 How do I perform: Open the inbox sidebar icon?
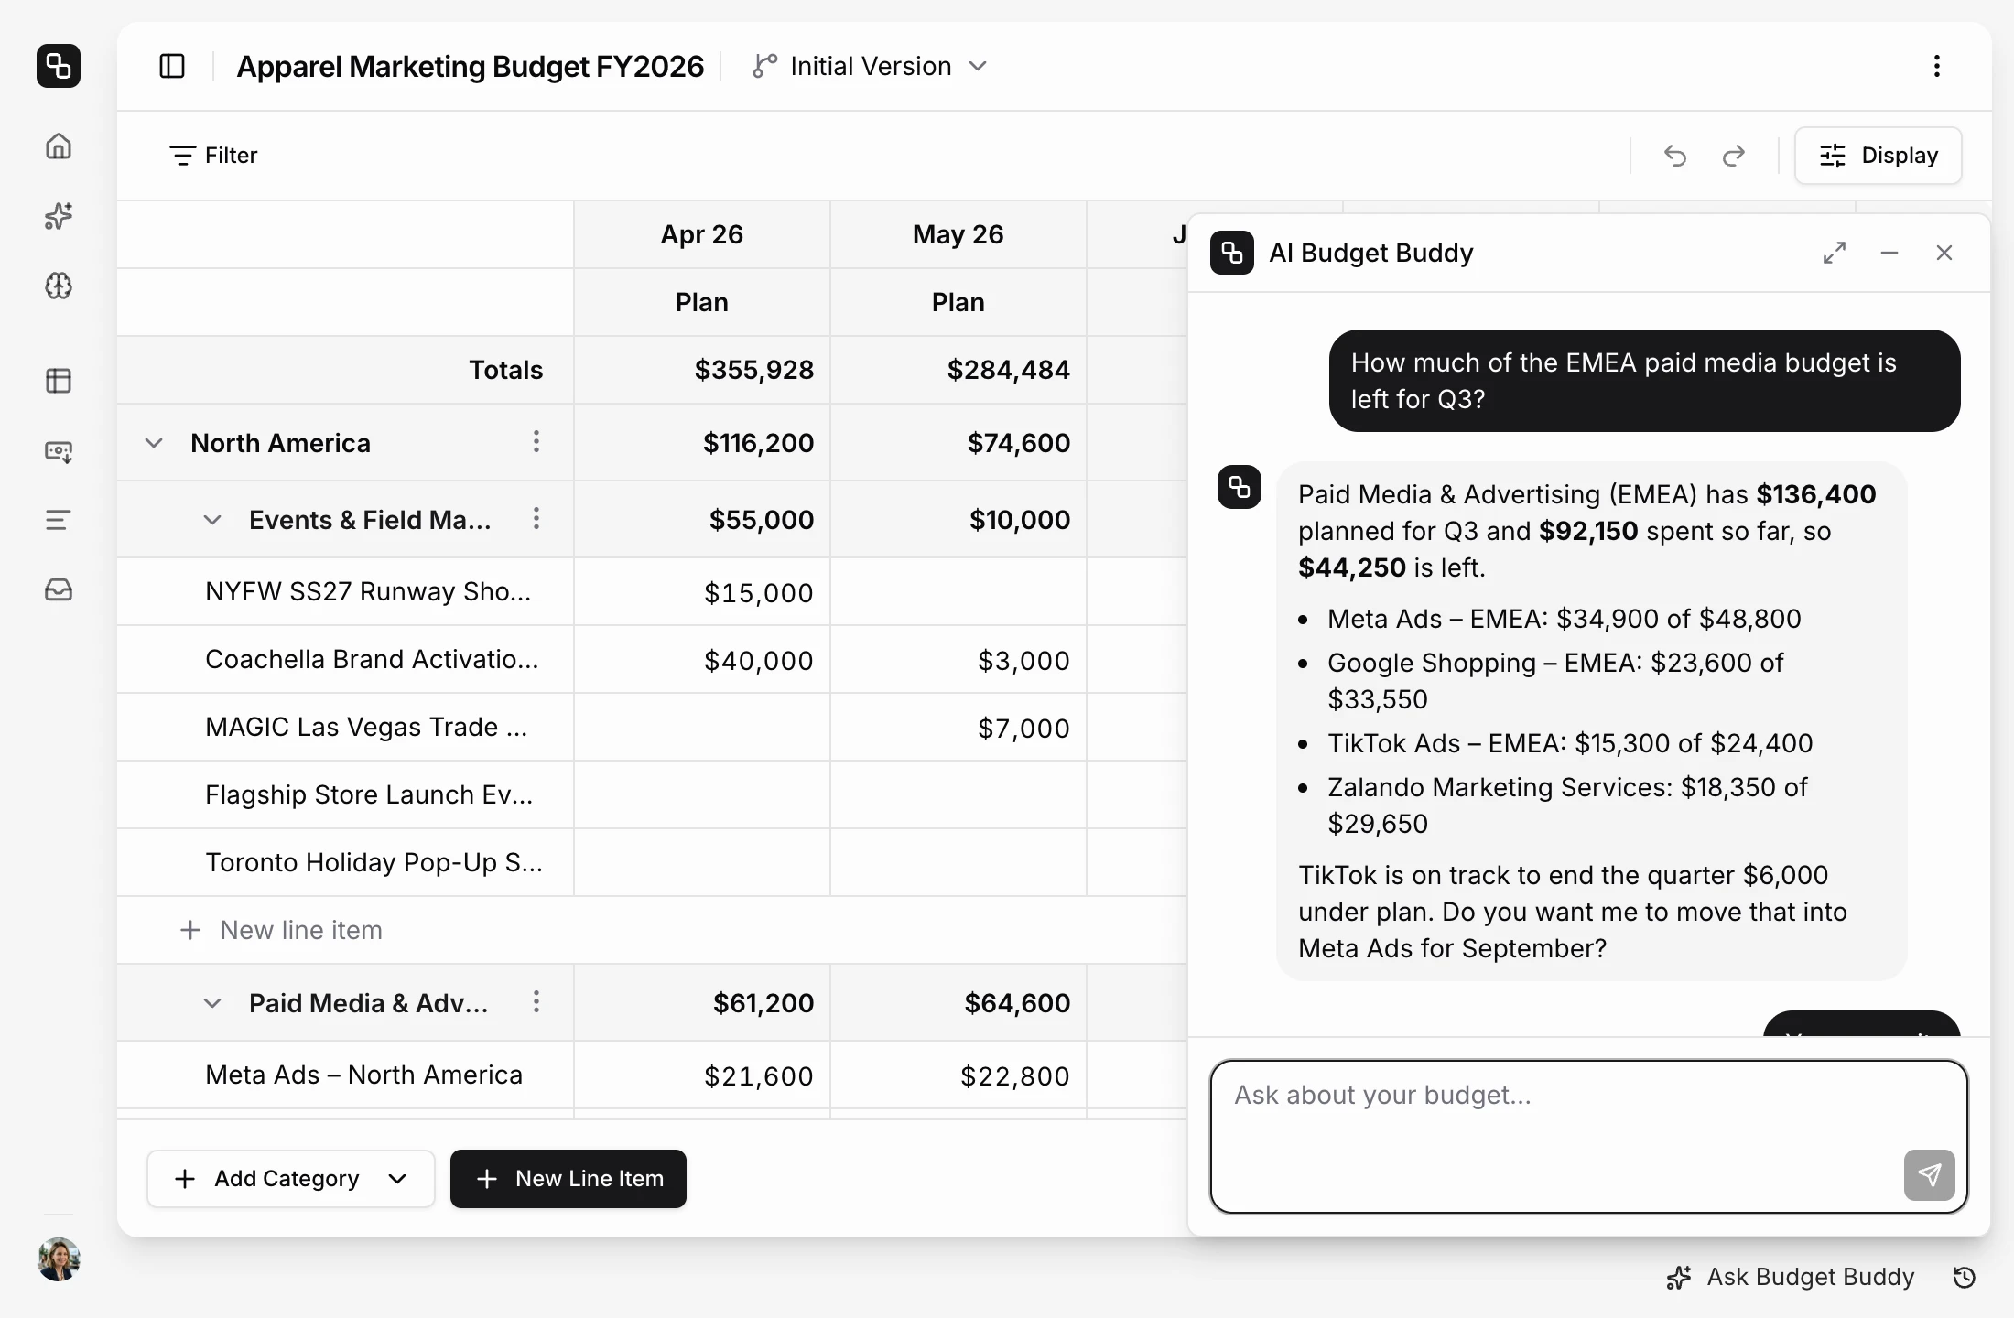(x=59, y=589)
